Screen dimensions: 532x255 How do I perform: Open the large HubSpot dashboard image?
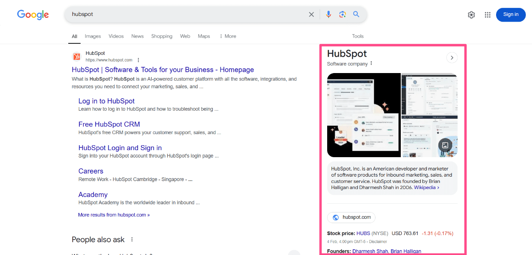pos(364,115)
